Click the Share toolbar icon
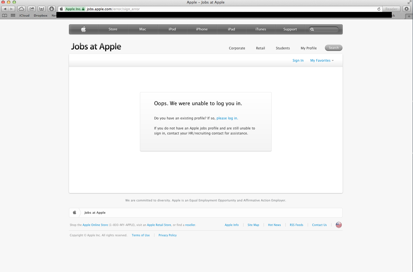 pyautogui.click(x=32, y=9)
